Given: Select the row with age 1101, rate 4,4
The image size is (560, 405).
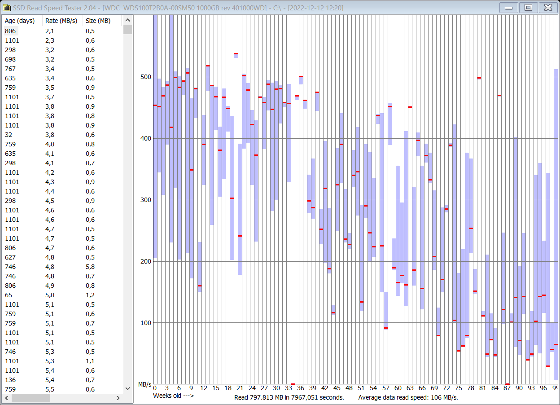Looking at the screenshot, I should (x=63, y=191).
